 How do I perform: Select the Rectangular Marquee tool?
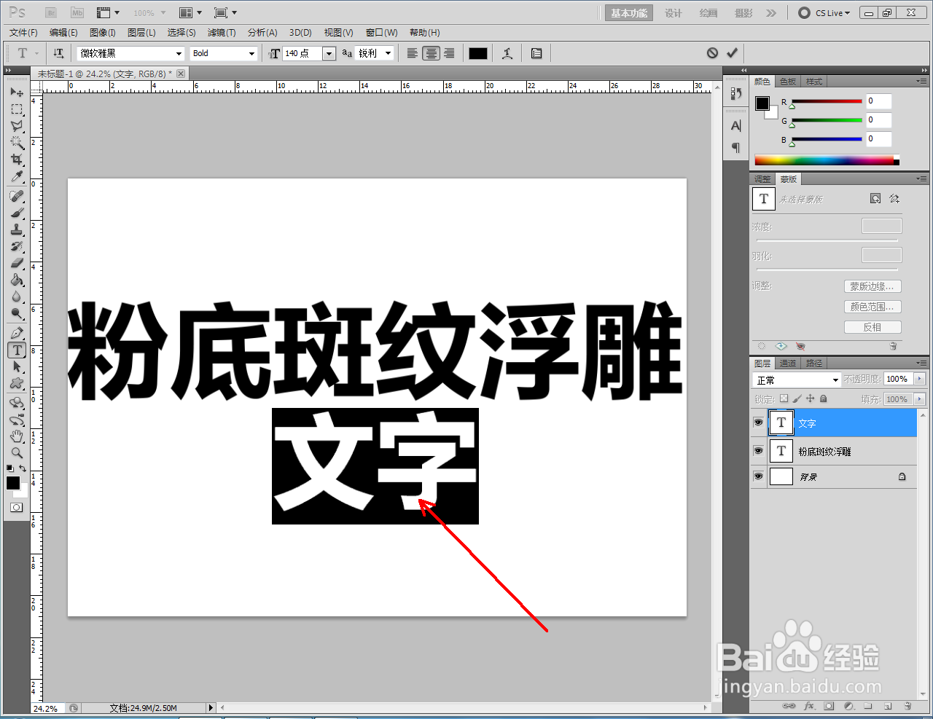click(17, 109)
